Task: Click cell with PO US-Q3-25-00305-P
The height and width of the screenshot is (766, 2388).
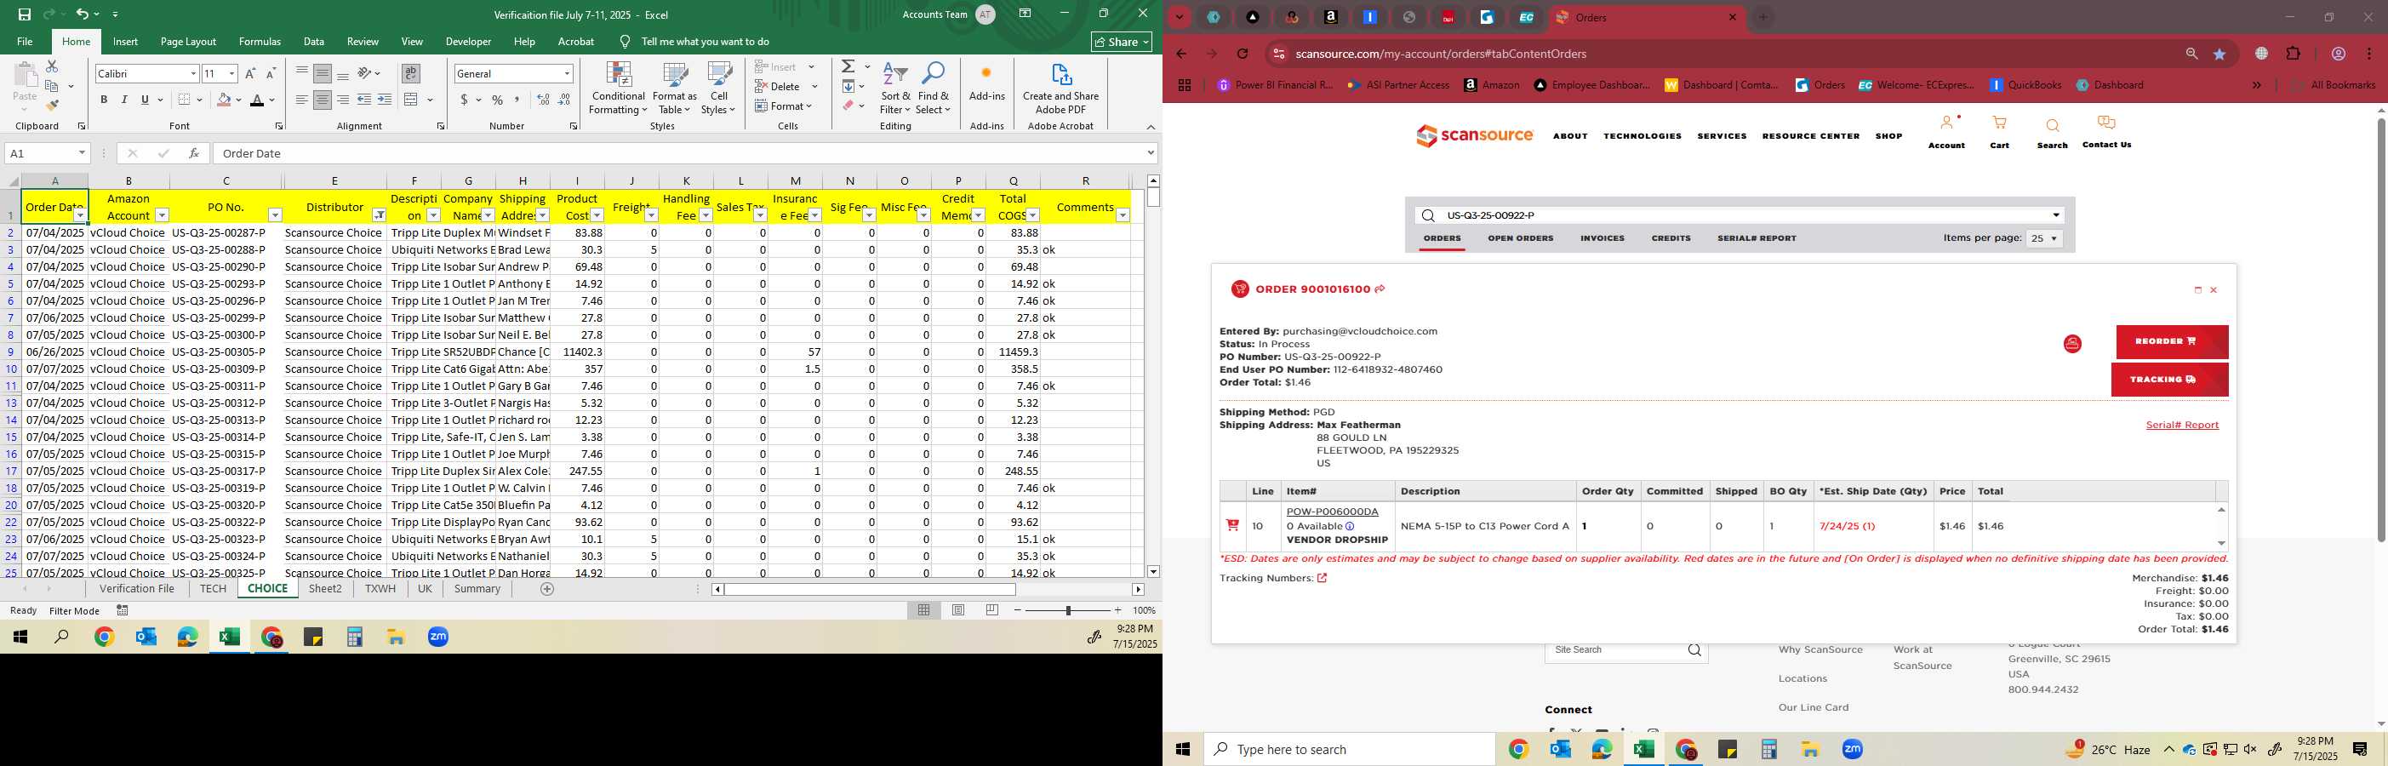Action: 226,352
